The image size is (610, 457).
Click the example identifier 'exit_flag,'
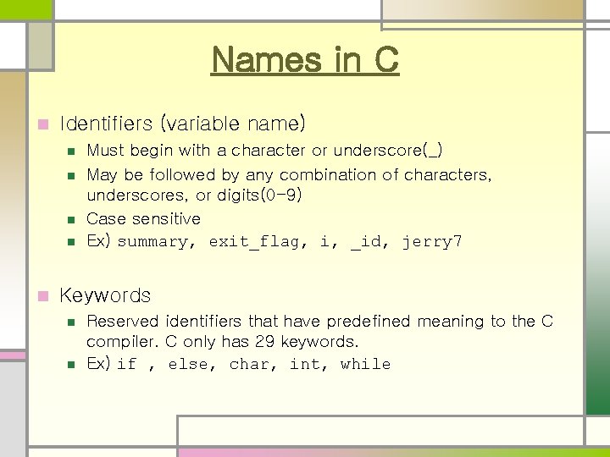pos(258,242)
